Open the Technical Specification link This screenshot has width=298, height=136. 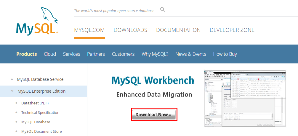tap(40, 112)
